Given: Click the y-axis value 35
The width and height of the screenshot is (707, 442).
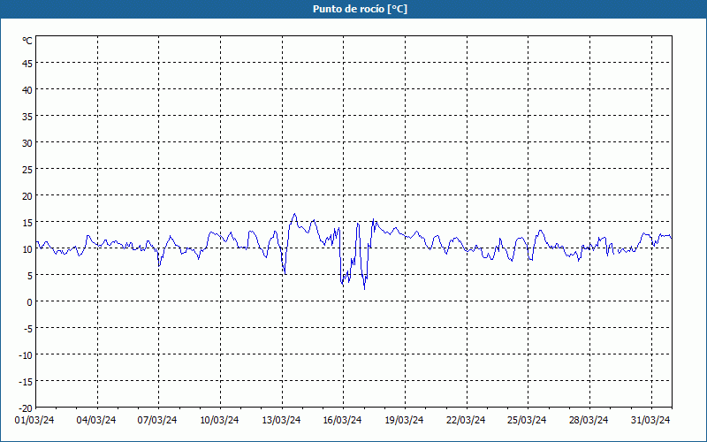Looking at the screenshot, I should (27, 117).
